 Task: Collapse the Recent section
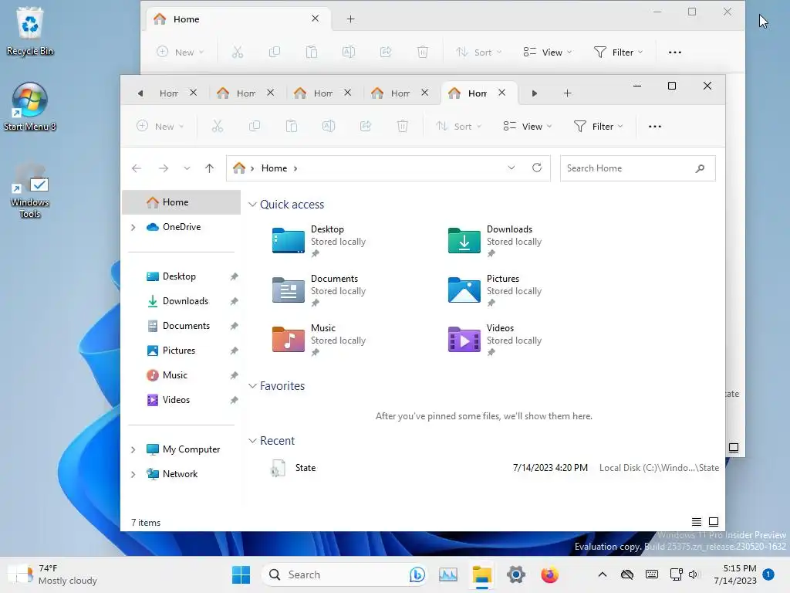(252, 441)
